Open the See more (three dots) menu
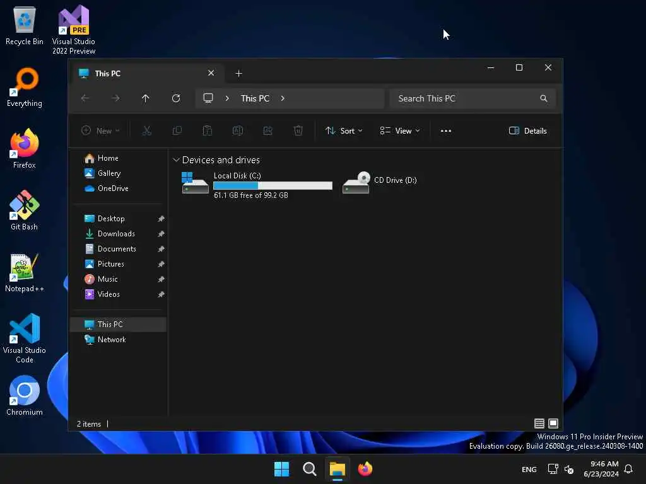The width and height of the screenshot is (646, 484). (446, 131)
